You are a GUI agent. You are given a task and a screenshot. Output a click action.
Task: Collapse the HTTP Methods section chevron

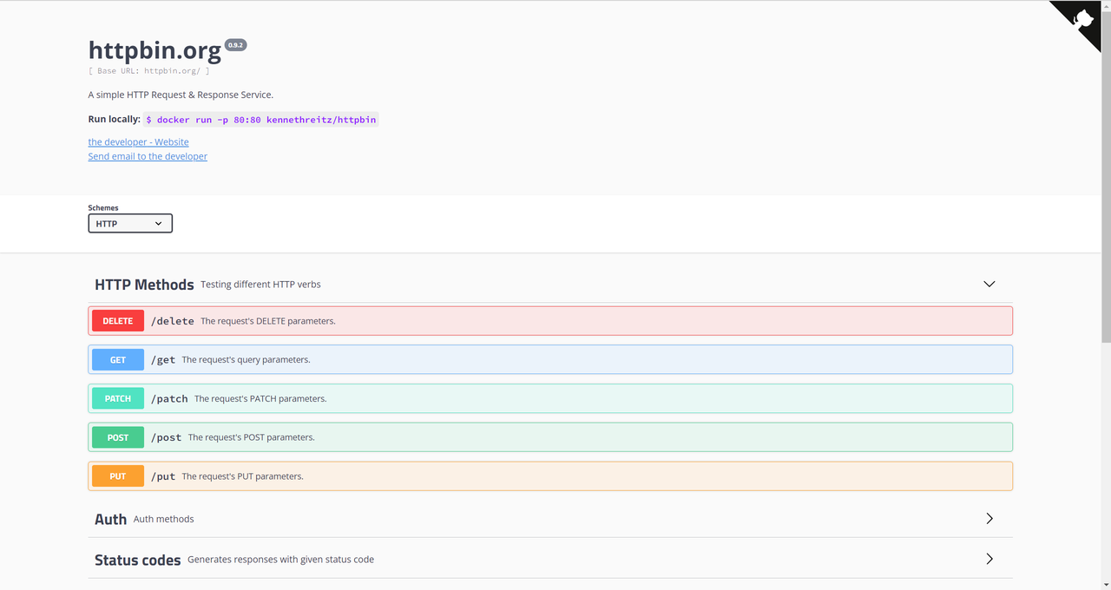click(989, 285)
